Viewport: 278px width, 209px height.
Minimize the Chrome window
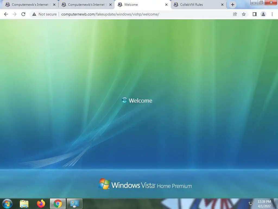pyautogui.click(x=254, y=2)
